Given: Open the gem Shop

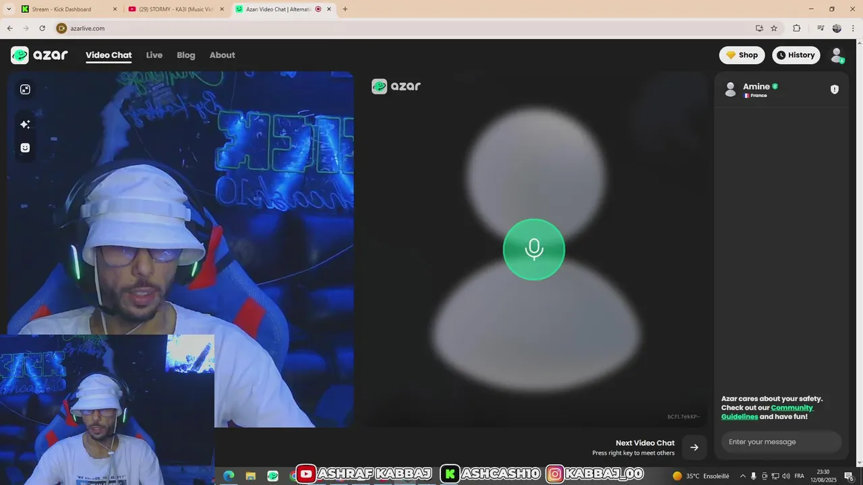Looking at the screenshot, I should tap(742, 55).
